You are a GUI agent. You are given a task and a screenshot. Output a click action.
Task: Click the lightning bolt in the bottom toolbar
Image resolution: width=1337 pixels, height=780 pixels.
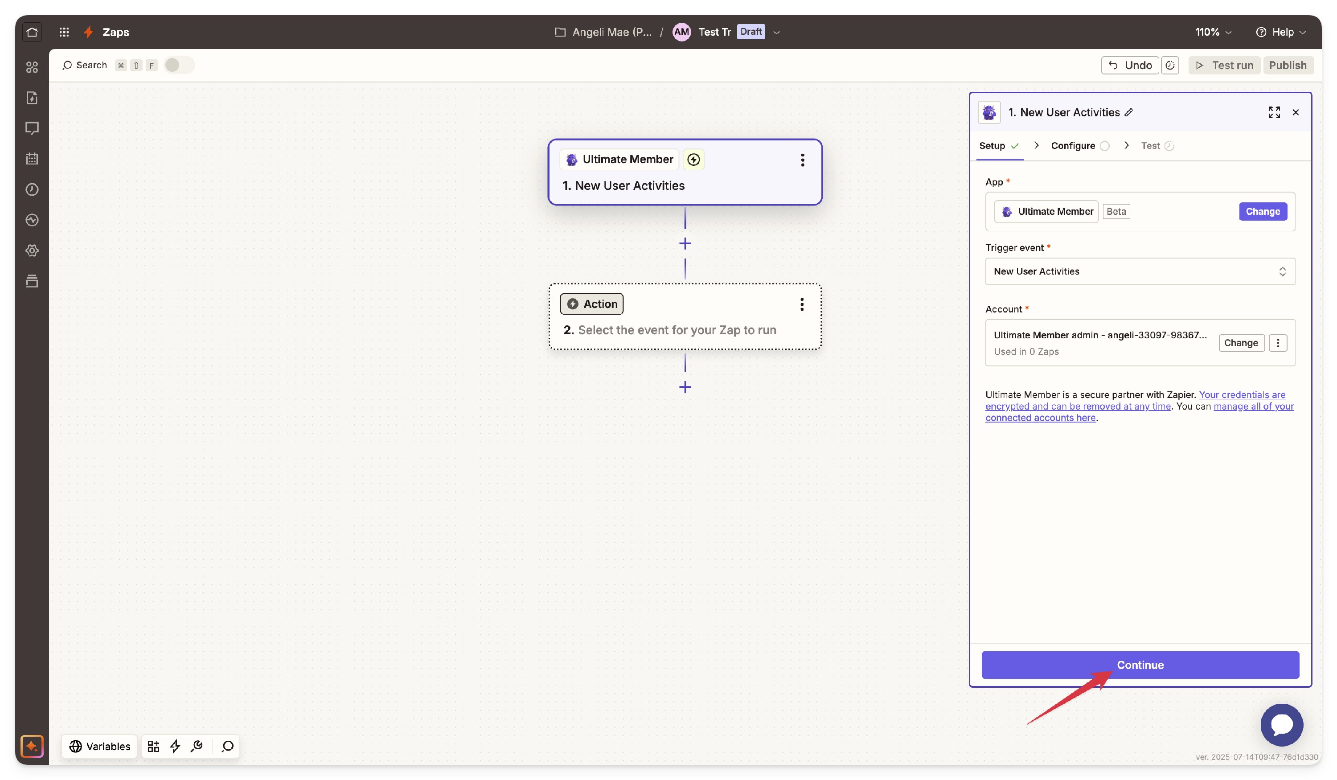point(175,746)
